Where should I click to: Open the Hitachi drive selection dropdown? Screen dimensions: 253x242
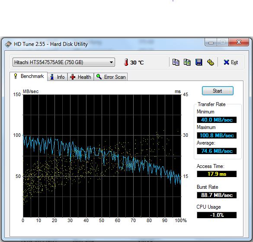(64, 62)
